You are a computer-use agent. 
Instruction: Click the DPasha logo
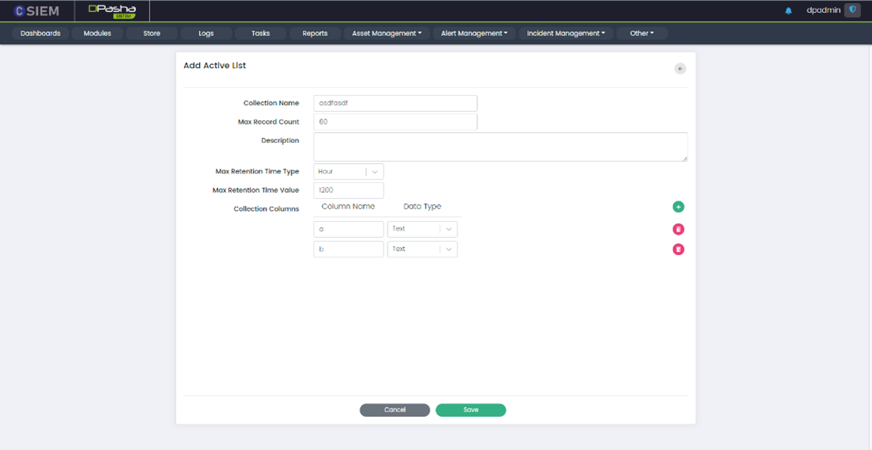pyautogui.click(x=112, y=11)
